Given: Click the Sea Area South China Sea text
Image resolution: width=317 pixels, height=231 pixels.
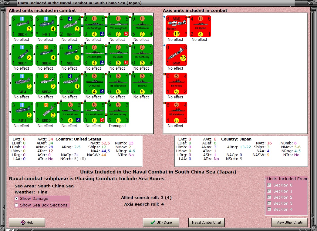Looking at the screenshot, I should (44, 186).
